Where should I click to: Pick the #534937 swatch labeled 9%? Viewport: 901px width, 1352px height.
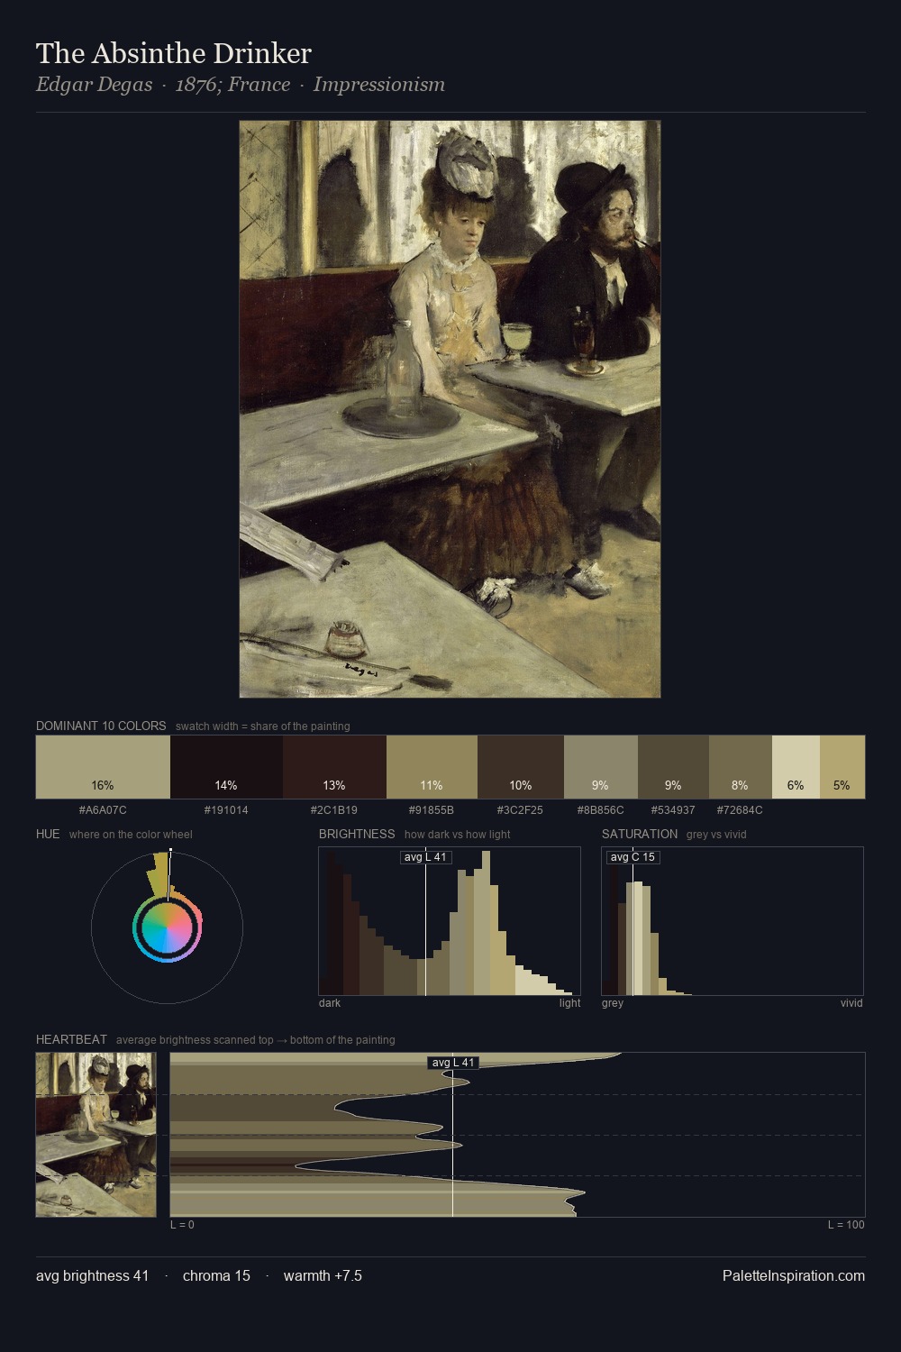click(x=673, y=767)
